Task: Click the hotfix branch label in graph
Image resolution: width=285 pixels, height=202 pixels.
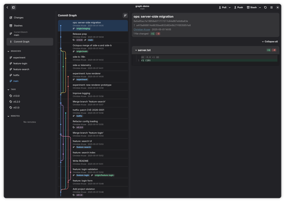Action: pos(79,116)
